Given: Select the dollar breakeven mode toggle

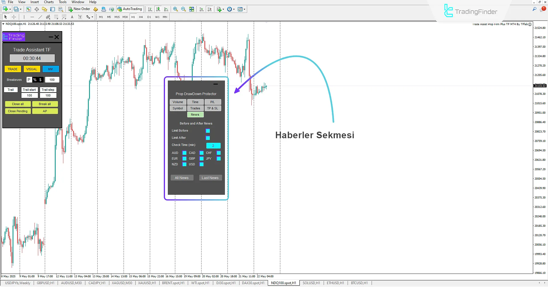Looking at the screenshot, I should click(x=40, y=80).
